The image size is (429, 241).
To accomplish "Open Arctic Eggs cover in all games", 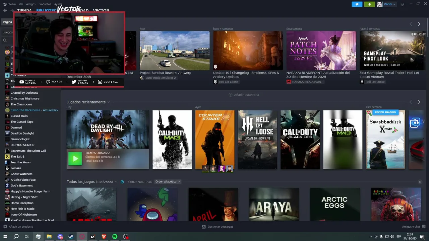I will (x=335, y=204).
